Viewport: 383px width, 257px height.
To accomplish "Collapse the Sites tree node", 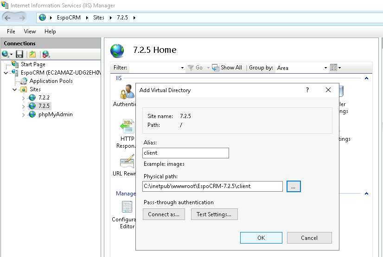I will (x=15, y=89).
